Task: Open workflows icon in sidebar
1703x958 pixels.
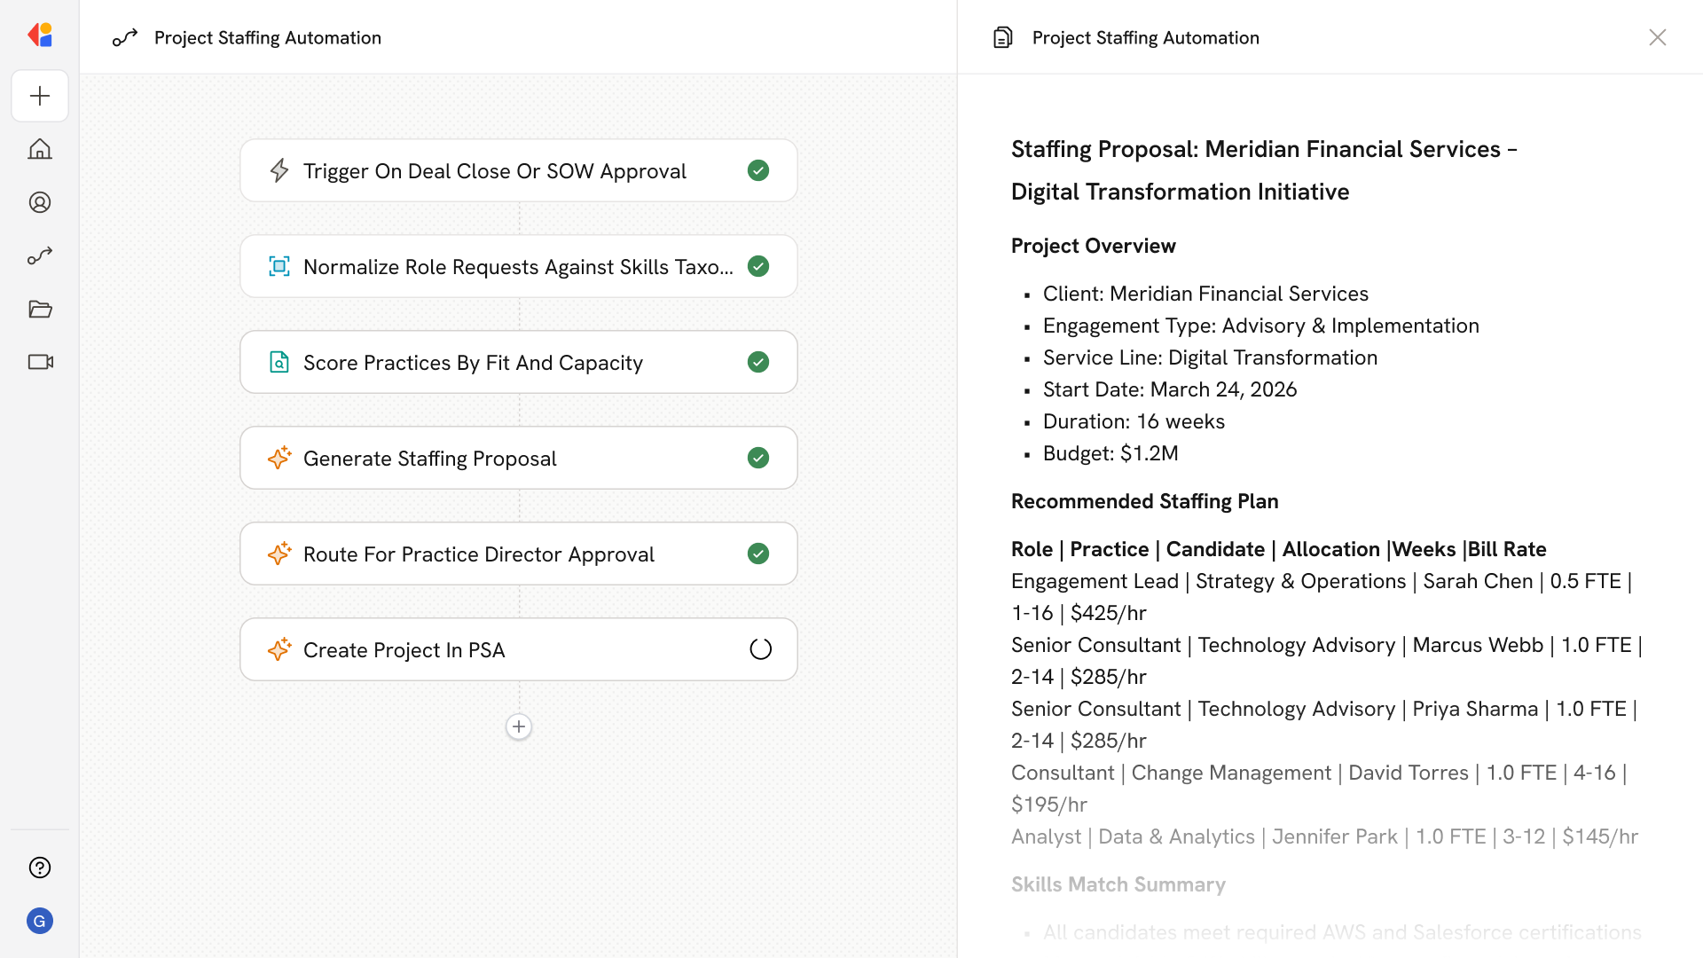Action: (x=40, y=255)
